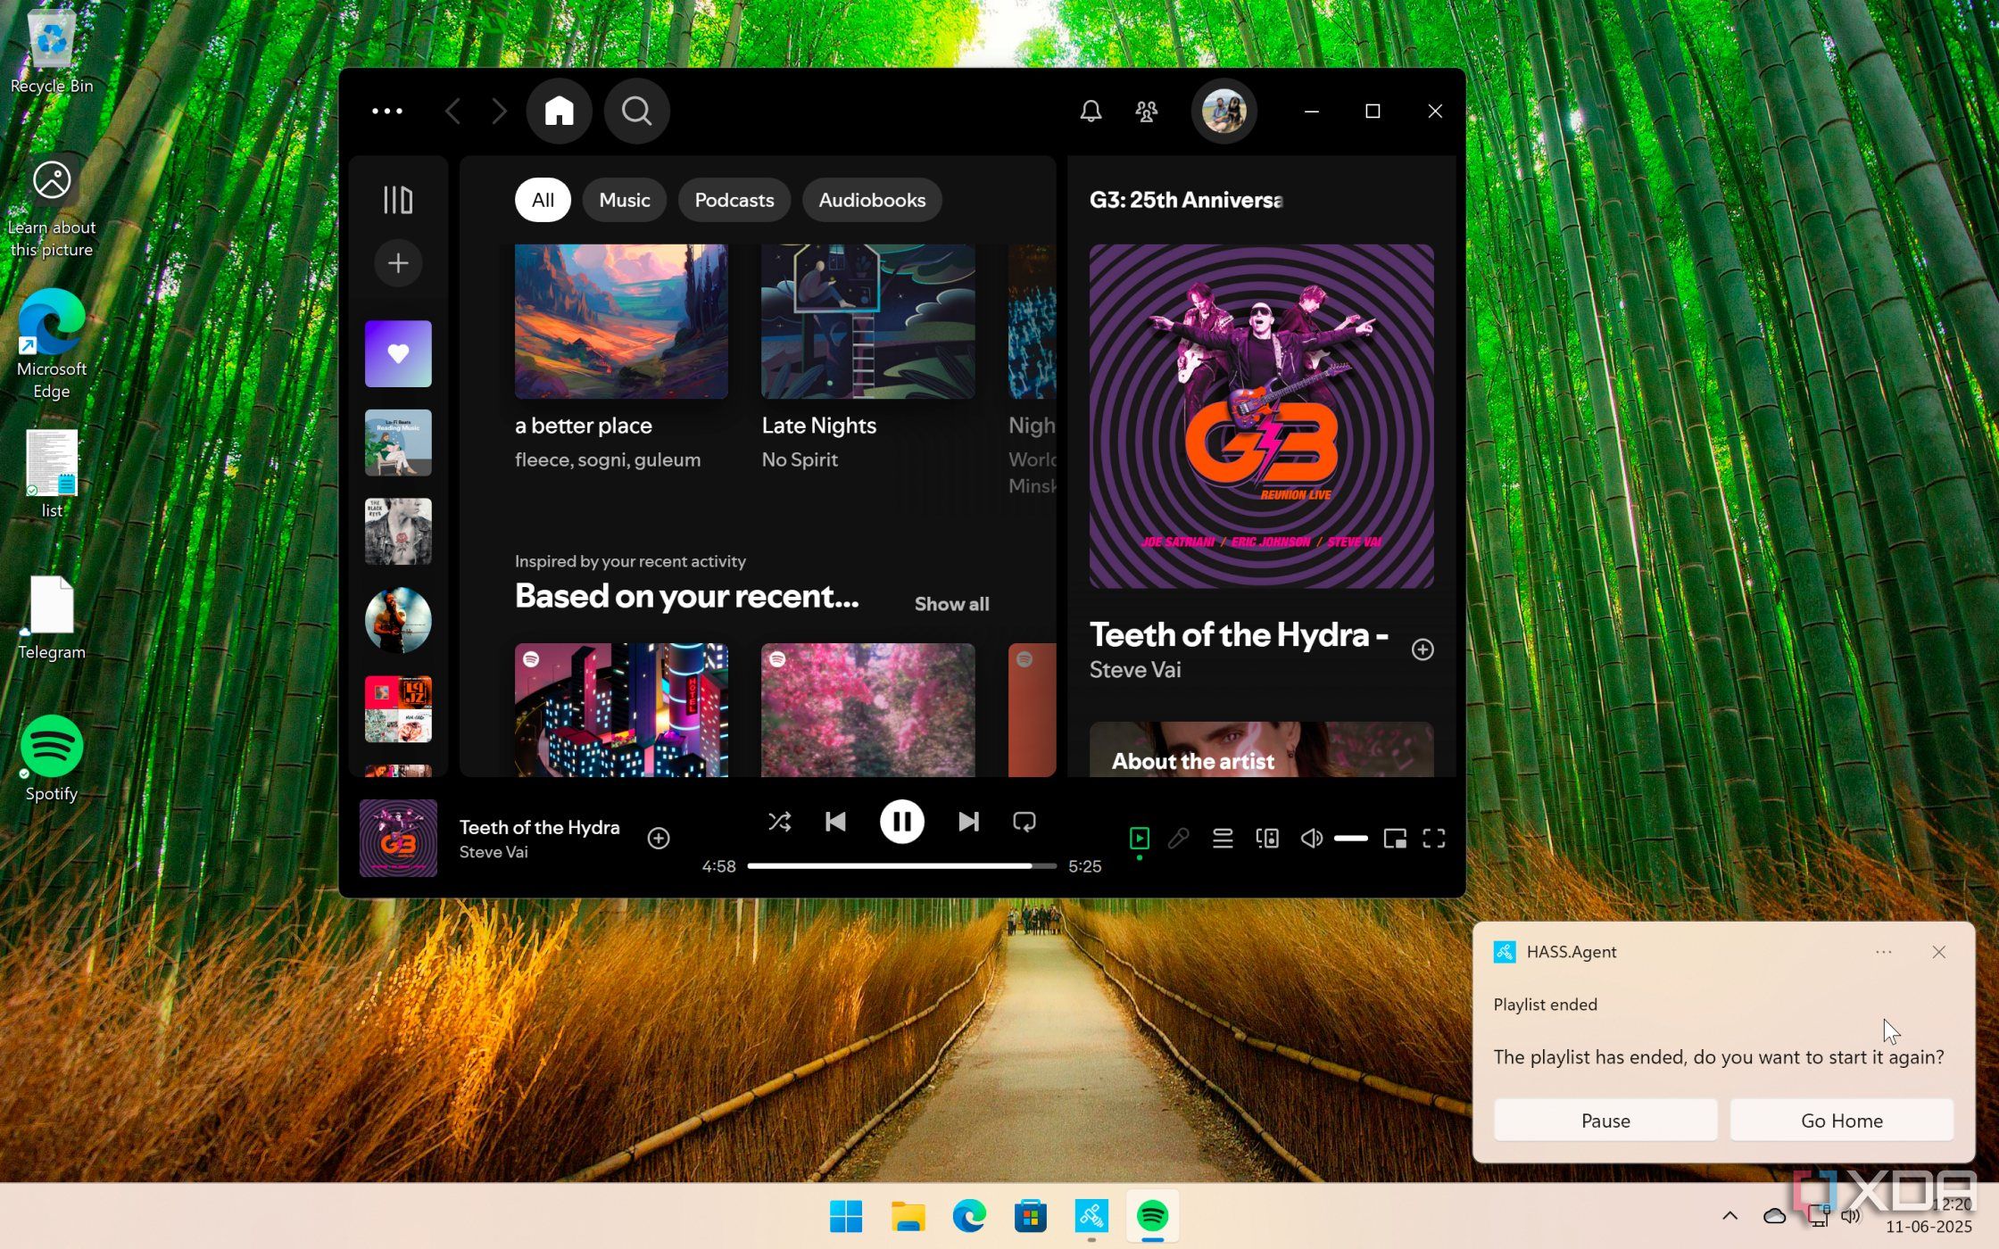Show hidden system tray icons
The height and width of the screenshot is (1249, 1999).
pyautogui.click(x=1729, y=1216)
